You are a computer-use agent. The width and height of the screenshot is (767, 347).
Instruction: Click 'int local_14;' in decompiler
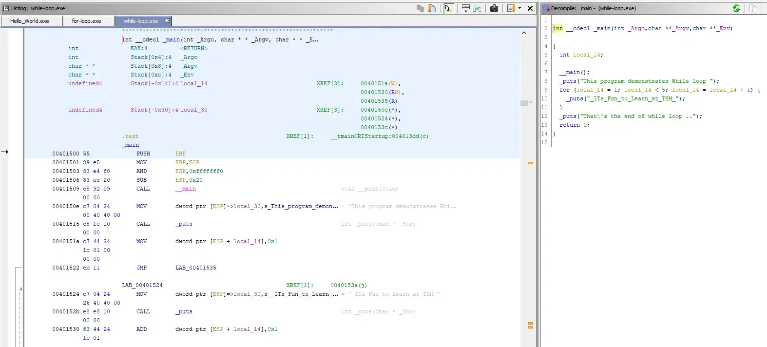tap(581, 55)
